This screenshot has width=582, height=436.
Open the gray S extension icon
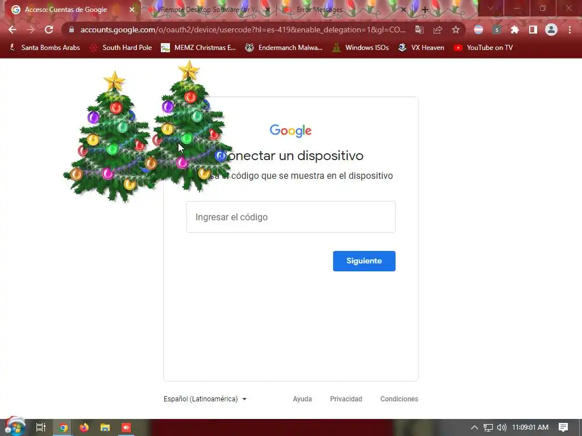point(497,30)
